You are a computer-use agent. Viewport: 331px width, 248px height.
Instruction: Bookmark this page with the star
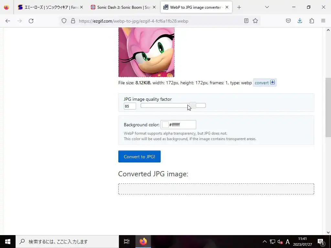255,21
